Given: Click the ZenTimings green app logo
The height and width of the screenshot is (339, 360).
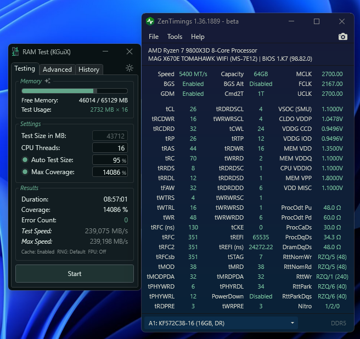Looking at the screenshot, I should [150, 21].
